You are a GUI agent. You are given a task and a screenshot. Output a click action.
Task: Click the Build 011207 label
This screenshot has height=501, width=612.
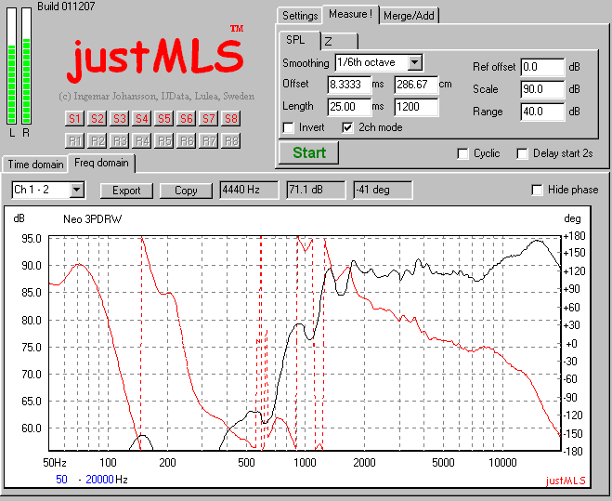66,7
